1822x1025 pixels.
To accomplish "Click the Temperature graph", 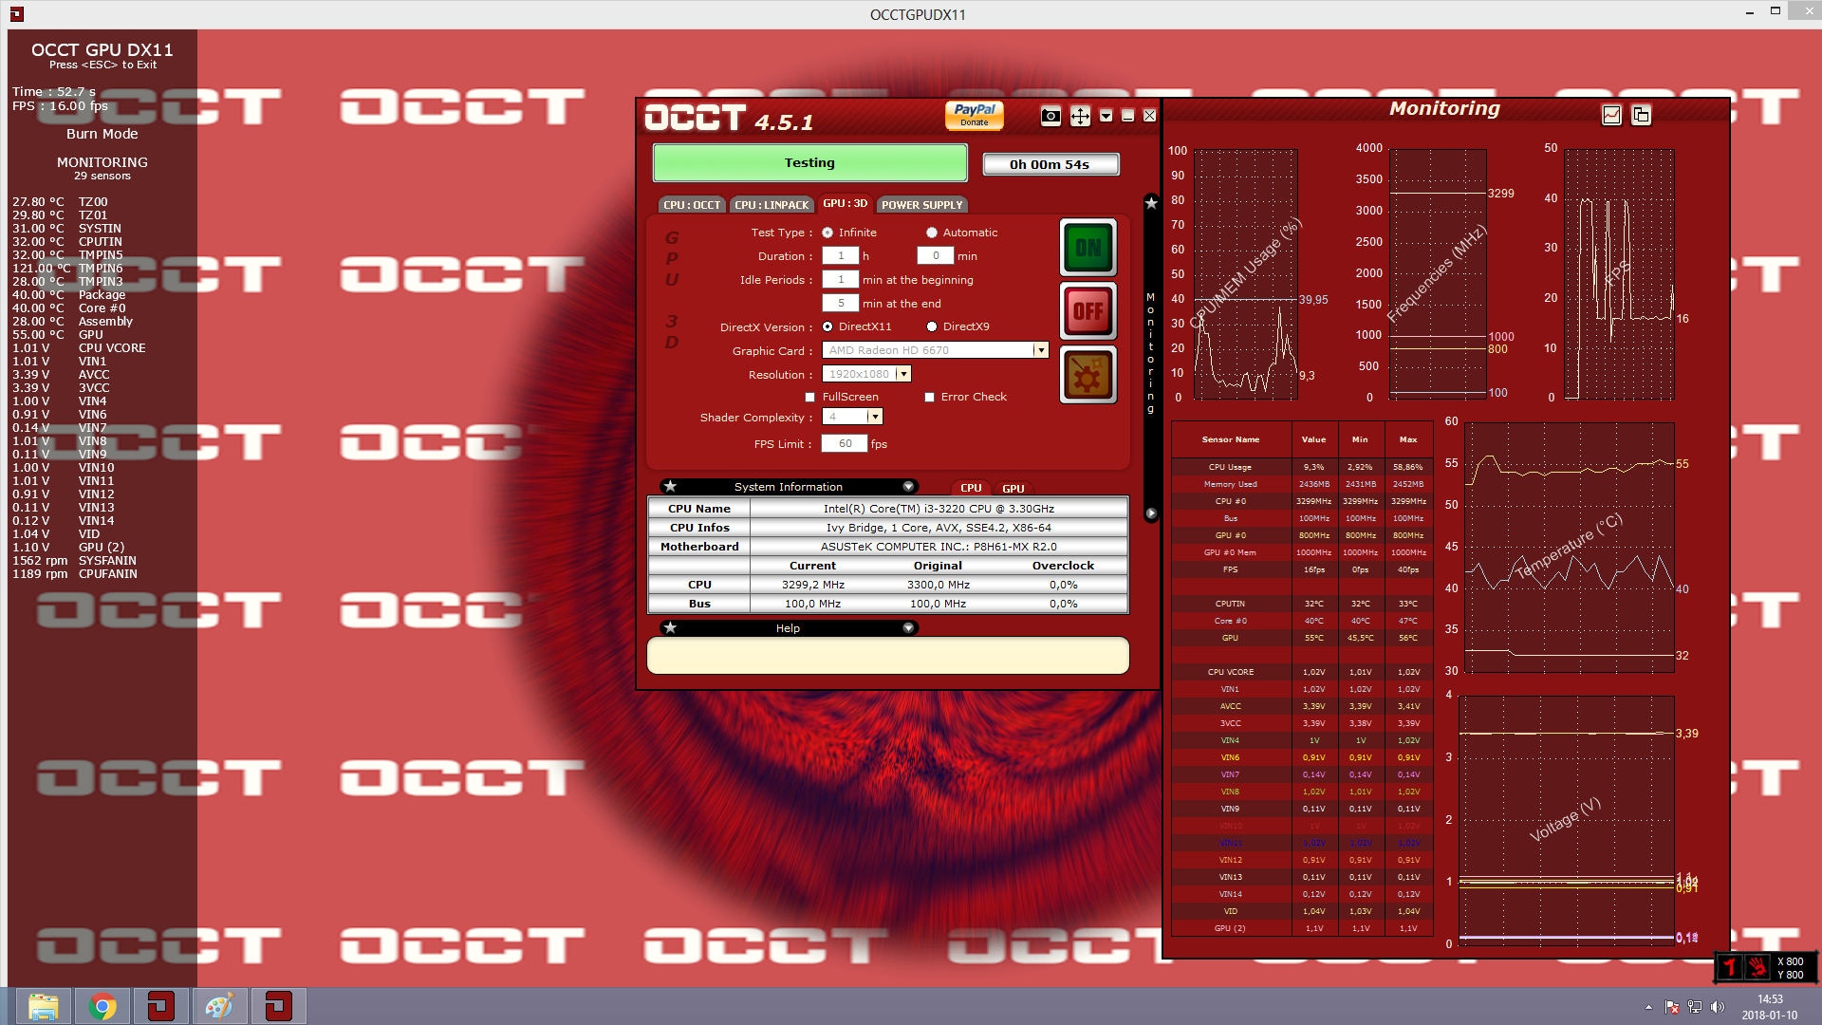I will (x=1570, y=548).
